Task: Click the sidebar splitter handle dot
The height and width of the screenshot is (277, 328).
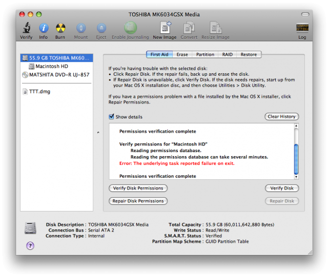Action: pyautogui.click(x=98, y=132)
